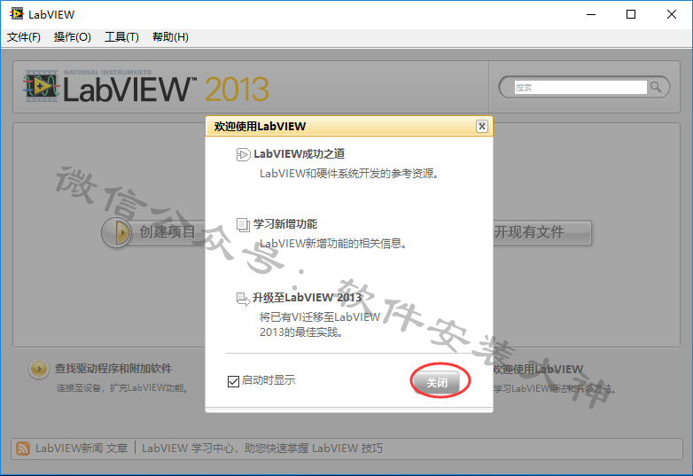
Task: Click the magnifying glass search icon
Action: pos(657,87)
